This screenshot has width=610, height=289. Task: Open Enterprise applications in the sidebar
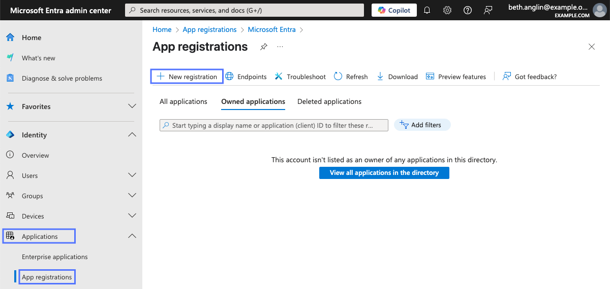55,257
